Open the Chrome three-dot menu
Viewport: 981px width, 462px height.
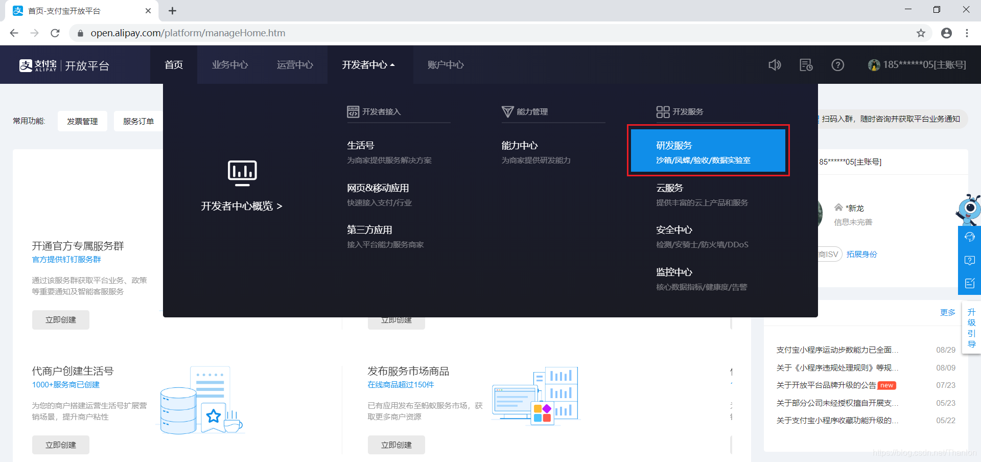(967, 33)
